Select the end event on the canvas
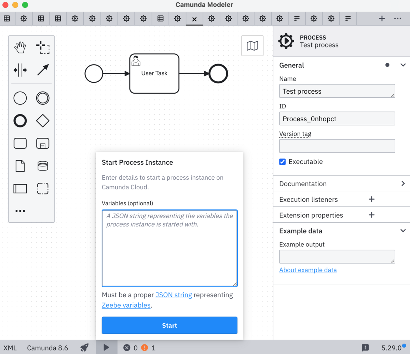 coord(218,73)
